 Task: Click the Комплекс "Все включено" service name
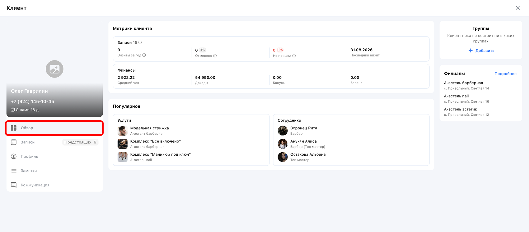tap(156, 141)
